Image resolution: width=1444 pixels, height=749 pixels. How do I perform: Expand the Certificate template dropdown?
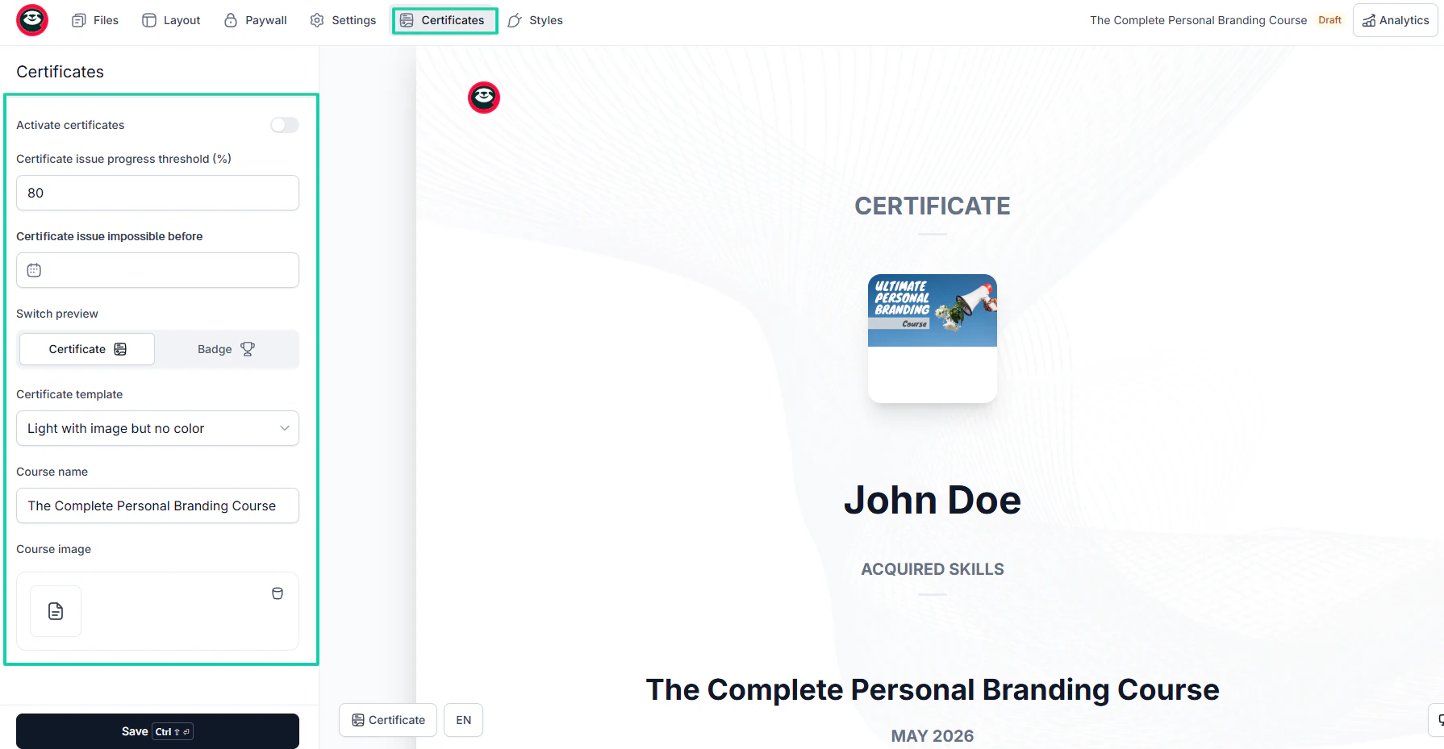pyautogui.click(x=157, y=428)
